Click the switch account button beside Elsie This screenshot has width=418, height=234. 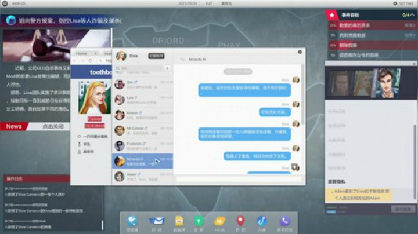point(156,56)
